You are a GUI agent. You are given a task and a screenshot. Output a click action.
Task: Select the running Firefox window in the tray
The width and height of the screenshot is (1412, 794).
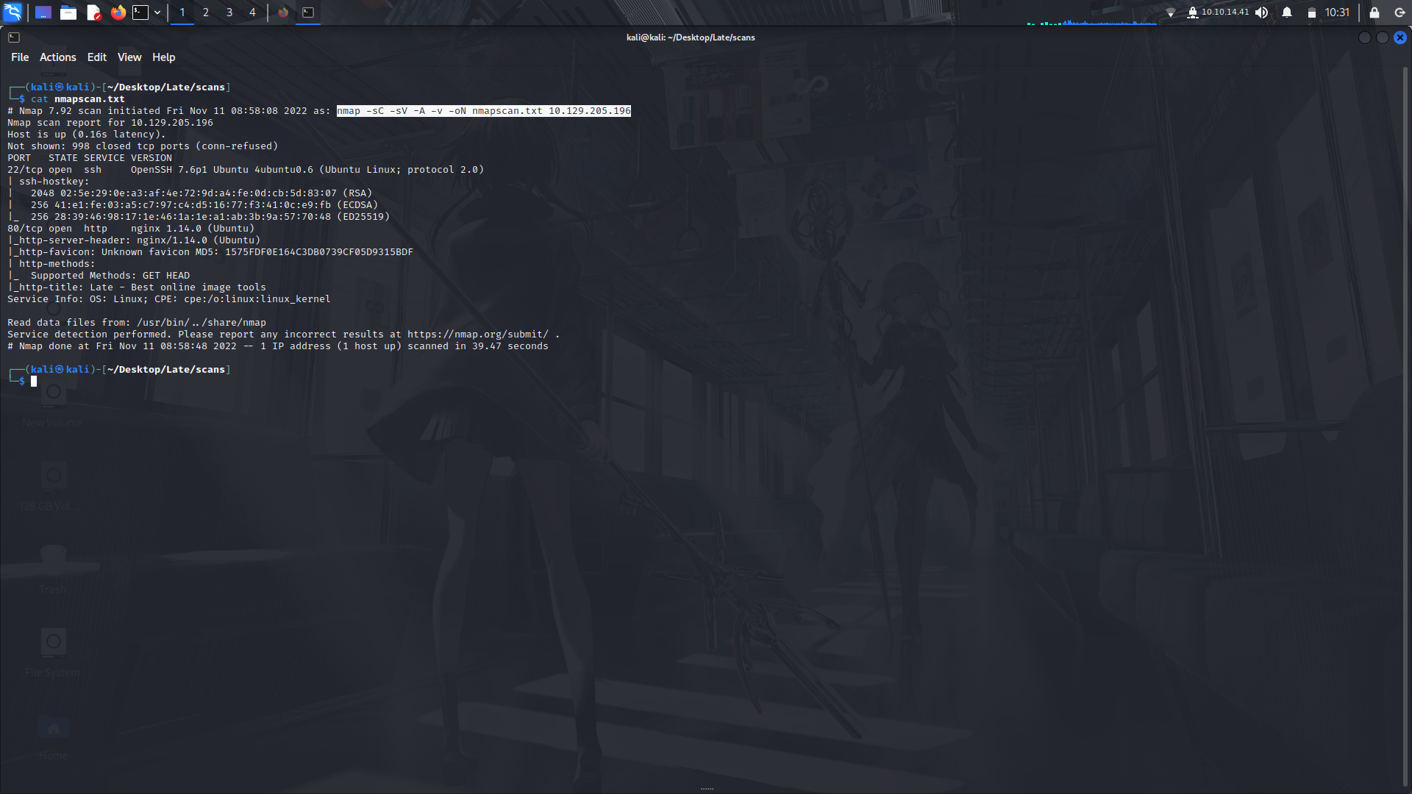(283, 12)
